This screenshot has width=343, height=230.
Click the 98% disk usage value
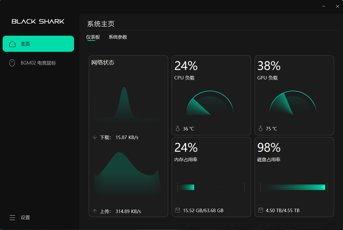tap(269, 147)
